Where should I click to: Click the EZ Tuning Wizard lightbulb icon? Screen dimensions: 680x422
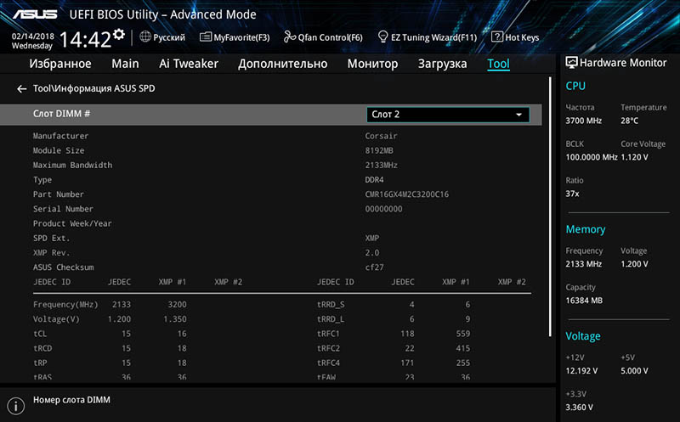[383, 37]
